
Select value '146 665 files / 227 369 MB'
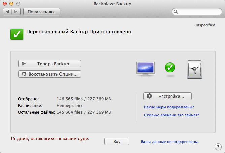(84, 99)
